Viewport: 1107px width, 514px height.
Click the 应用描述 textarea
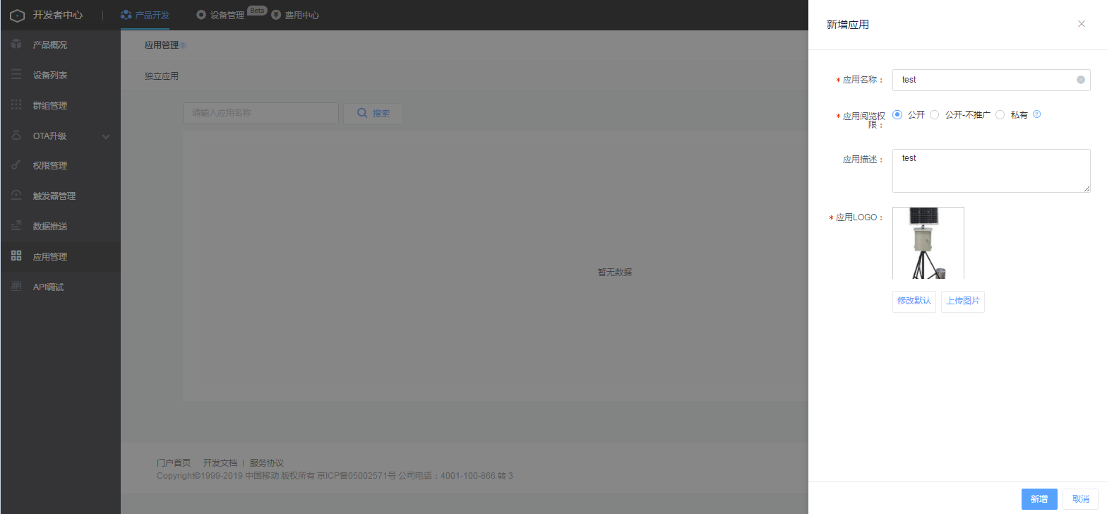tap(991, 171)
